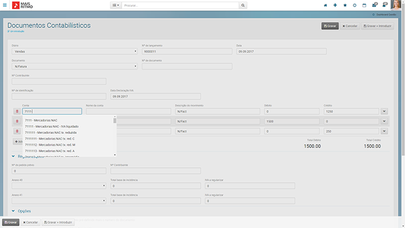Expand third entry line options arrow
This screenshot has width=405, height=228.
click(x=384, y=131)
